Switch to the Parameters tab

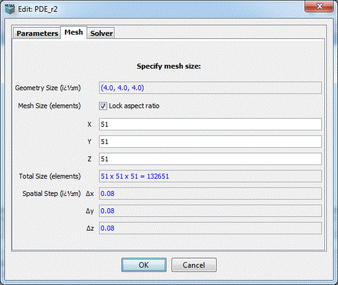point(37,33)
